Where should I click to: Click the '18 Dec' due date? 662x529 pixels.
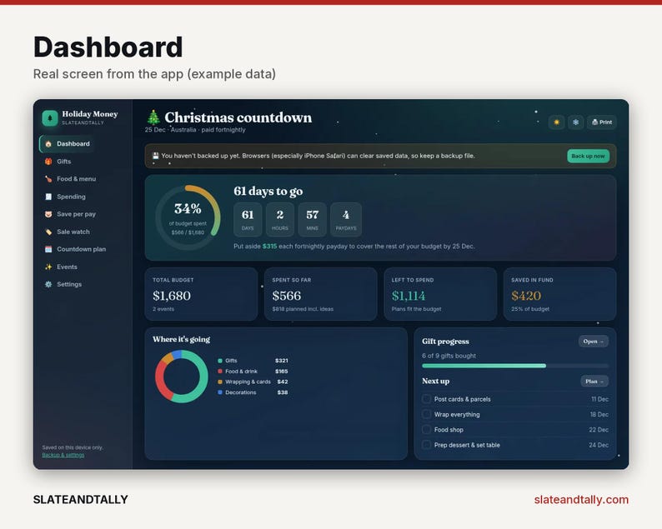599,414
